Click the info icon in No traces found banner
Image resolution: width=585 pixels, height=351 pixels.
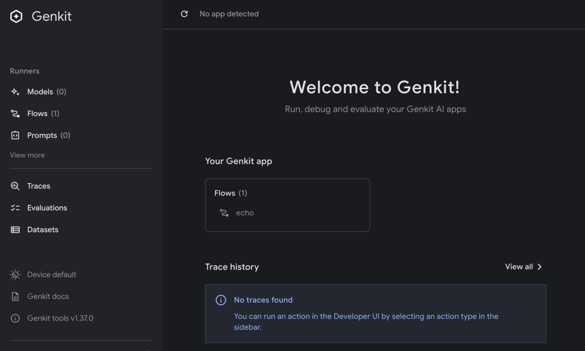221,300
